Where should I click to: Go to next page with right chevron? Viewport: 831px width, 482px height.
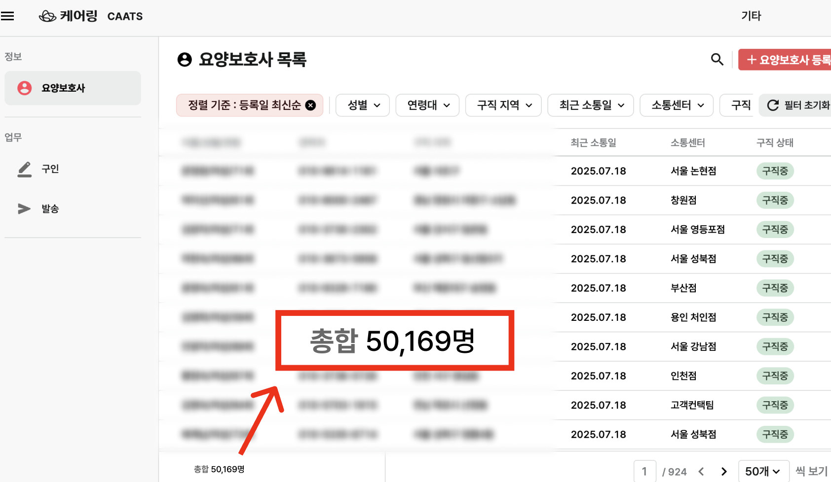(x=724, y=472)
